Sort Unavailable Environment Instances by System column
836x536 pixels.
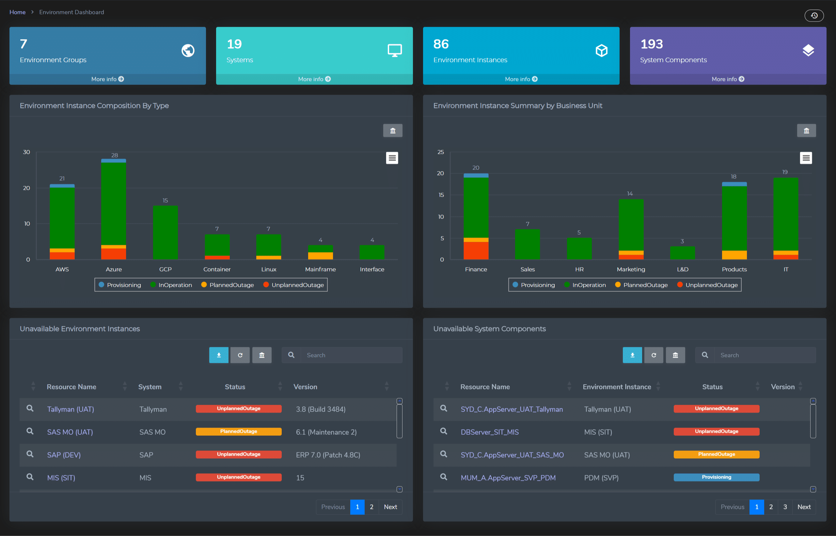pos(150,387)
